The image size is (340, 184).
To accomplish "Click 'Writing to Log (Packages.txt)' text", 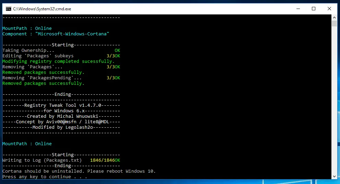I will (x=42, y=160).
